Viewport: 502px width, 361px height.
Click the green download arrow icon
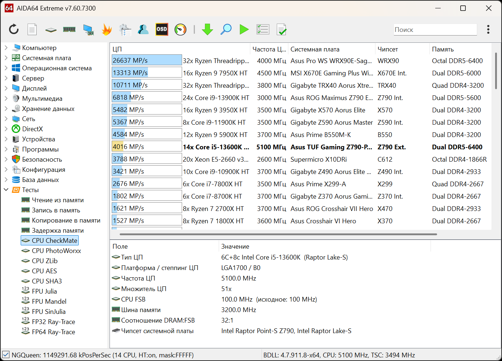click(207, 29)
